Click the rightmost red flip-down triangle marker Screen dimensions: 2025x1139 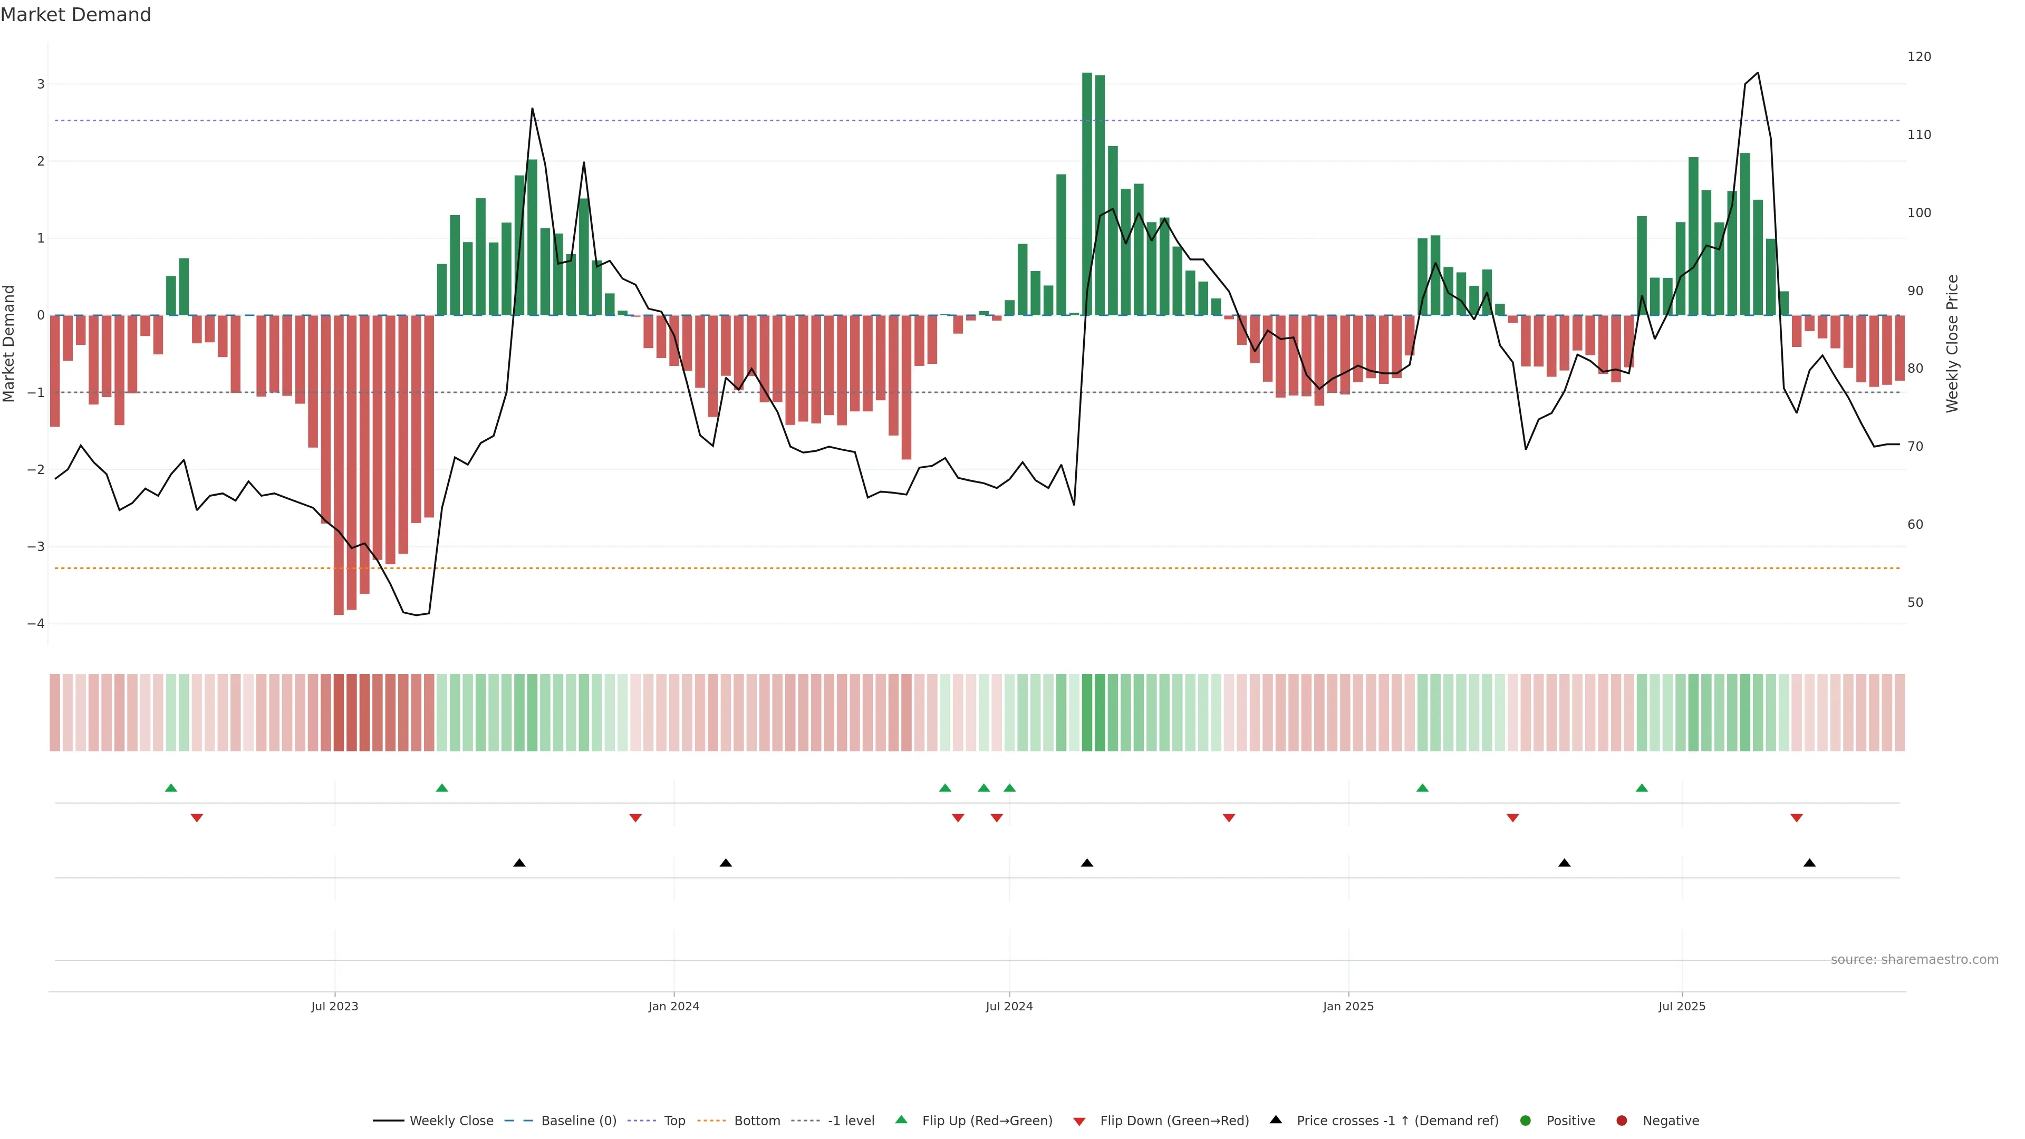(1796, 818)
